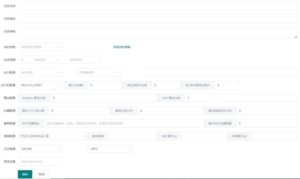Click the 运行时间限制 value field
Viewport: 300px width, 179px height.
pyautogui.click(x=227, y=85)
